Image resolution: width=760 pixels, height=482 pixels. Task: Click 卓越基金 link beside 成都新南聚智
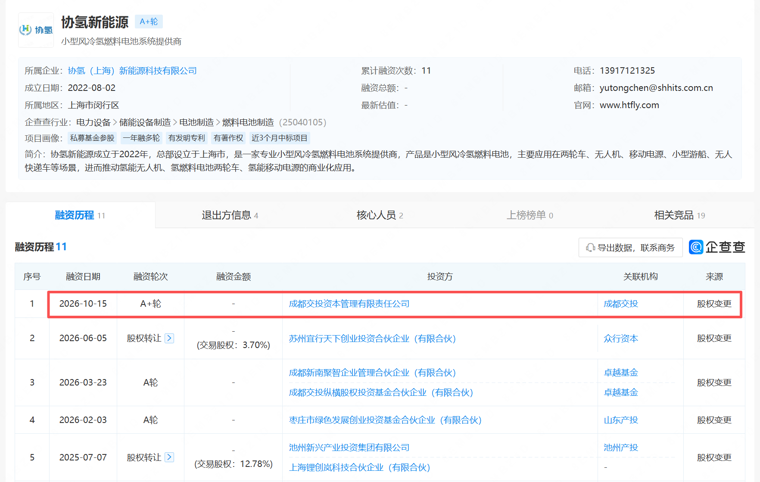(x=621, y=373)
